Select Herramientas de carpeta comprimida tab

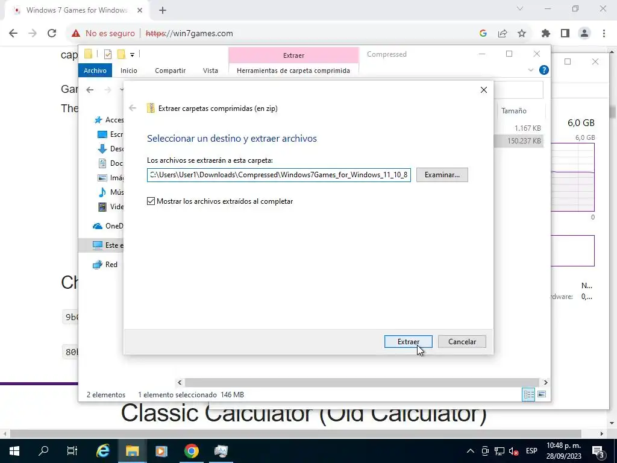[293, 71]
